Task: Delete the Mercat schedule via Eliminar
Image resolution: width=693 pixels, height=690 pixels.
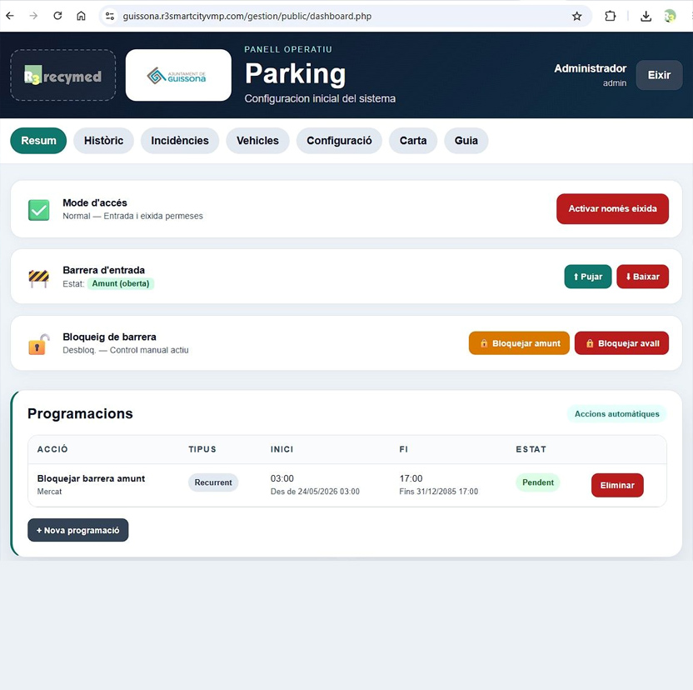Action: (x=617, y=485)
